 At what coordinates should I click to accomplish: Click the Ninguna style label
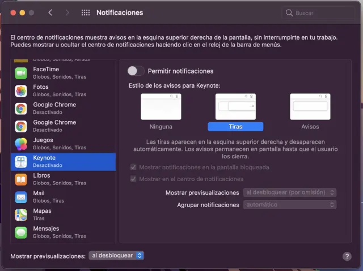[x=161, y=127]
